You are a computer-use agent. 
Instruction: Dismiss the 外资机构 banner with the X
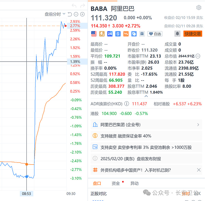point(199,170)
